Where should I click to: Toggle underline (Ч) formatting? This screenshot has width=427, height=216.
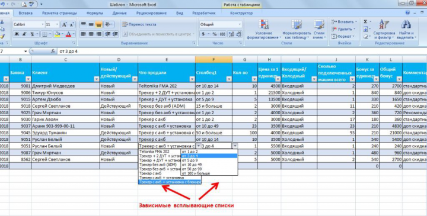[x=32, y=34]
